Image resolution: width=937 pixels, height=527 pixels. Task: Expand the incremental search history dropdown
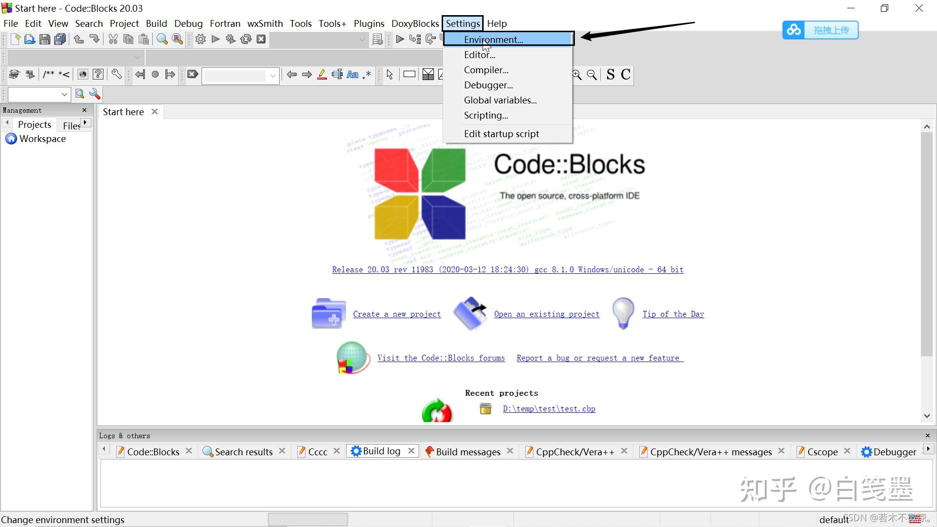pos(272,76)
